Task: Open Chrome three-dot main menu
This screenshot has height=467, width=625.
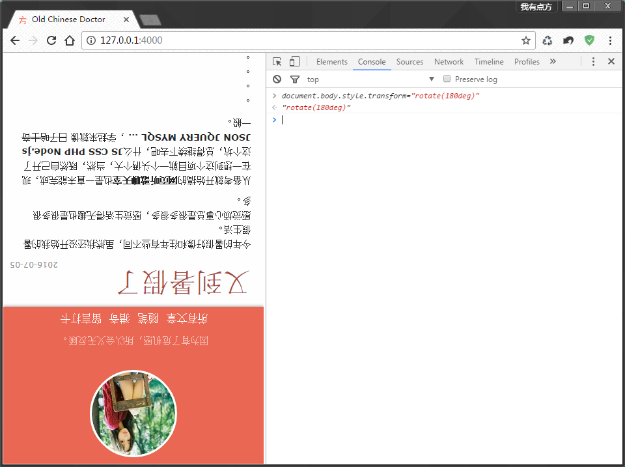Action: [x=610, y=40]
